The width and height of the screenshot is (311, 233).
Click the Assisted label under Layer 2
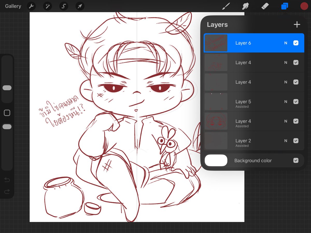click(x=242, y=146)
